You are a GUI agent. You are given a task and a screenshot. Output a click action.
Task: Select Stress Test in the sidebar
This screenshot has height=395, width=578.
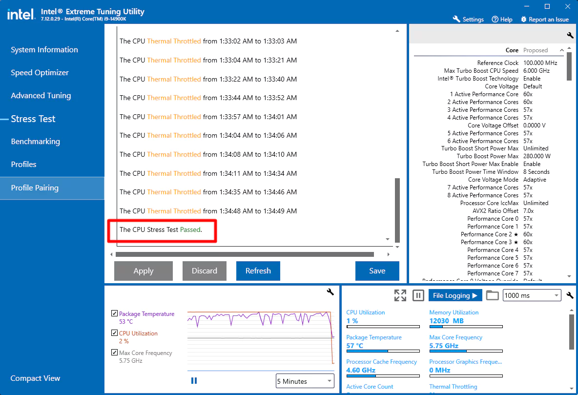[33, 119]
